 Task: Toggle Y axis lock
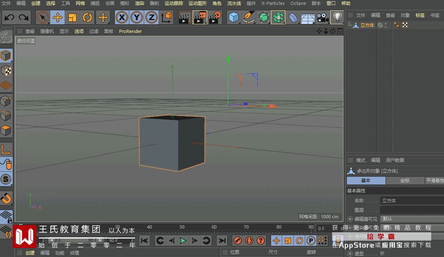click(x=137, y=17)
